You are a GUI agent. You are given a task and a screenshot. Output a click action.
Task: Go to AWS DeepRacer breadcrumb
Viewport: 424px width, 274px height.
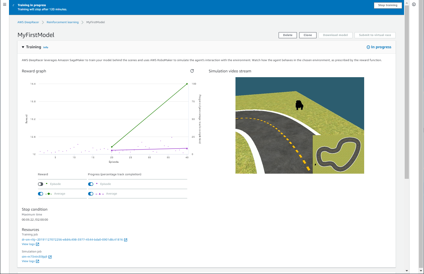28,22
